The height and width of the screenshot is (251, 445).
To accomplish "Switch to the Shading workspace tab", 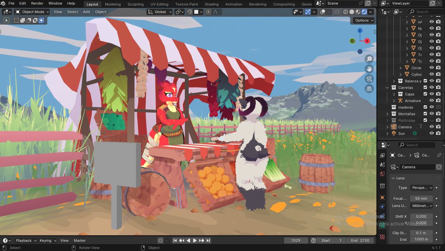I will click(x=212, y=4).
